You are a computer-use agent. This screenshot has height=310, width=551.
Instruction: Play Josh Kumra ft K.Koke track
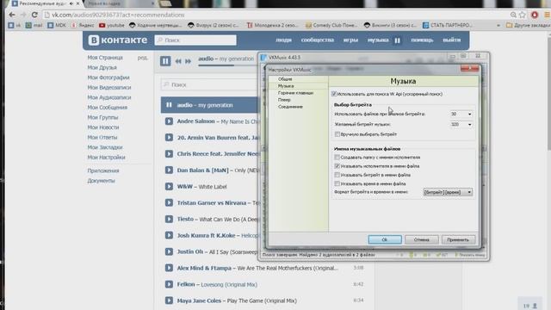tap(169, 235)
